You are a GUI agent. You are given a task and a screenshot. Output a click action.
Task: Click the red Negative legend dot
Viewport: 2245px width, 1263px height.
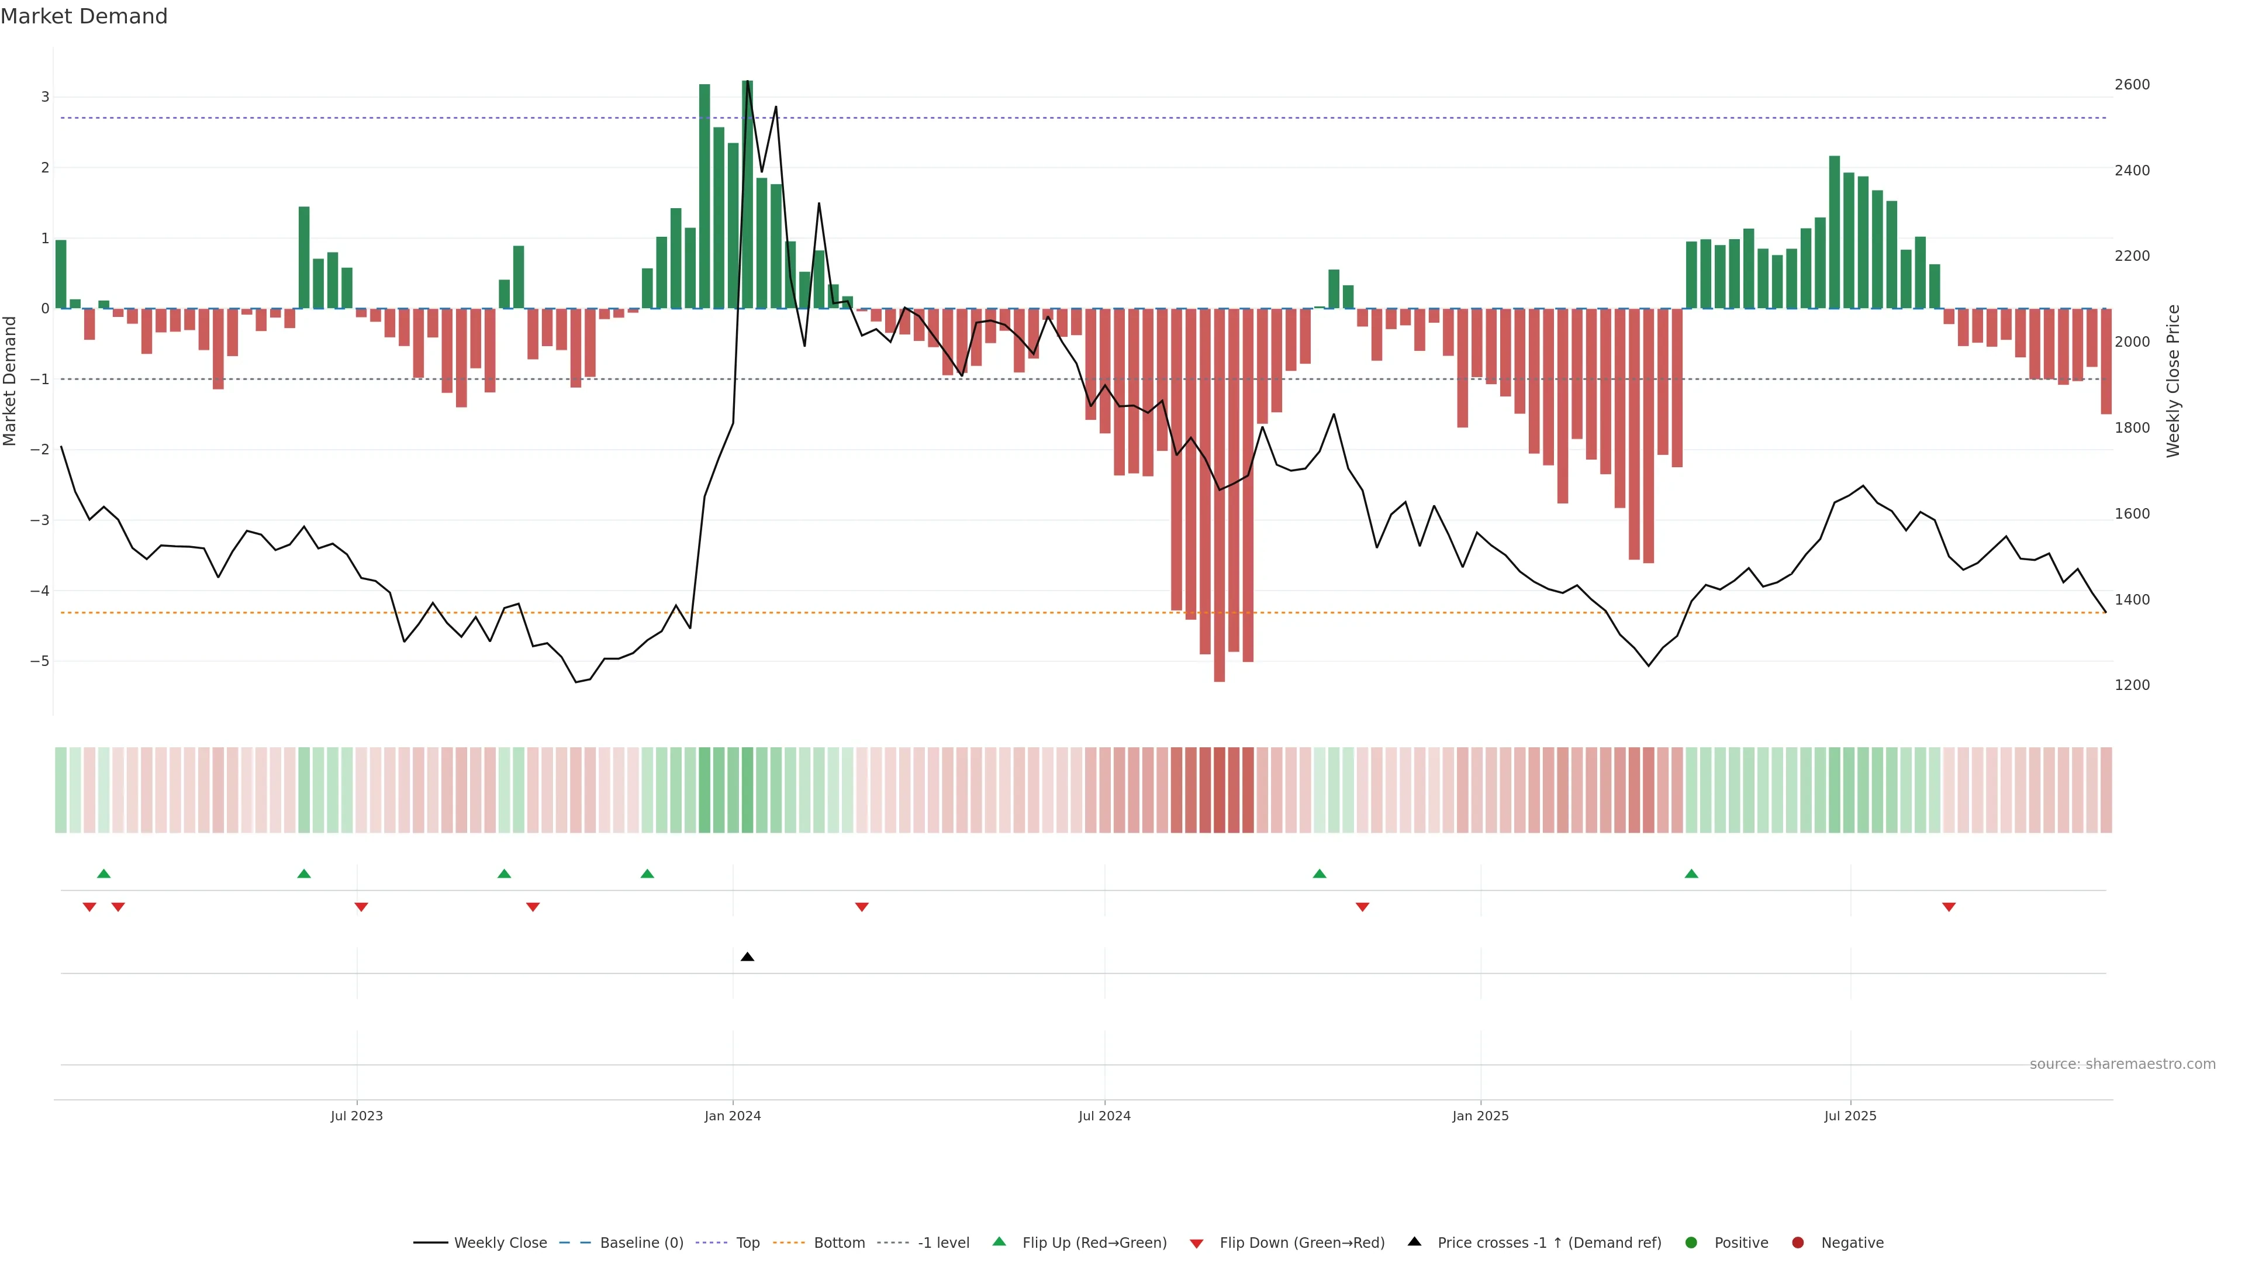1798,1243
